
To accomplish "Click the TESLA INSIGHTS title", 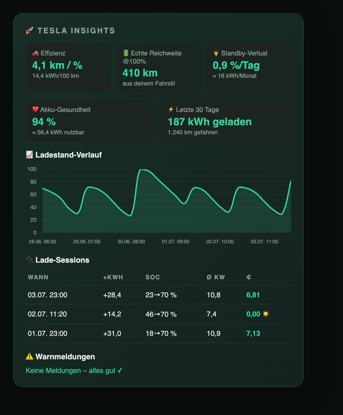I will (x=76, y=31).
